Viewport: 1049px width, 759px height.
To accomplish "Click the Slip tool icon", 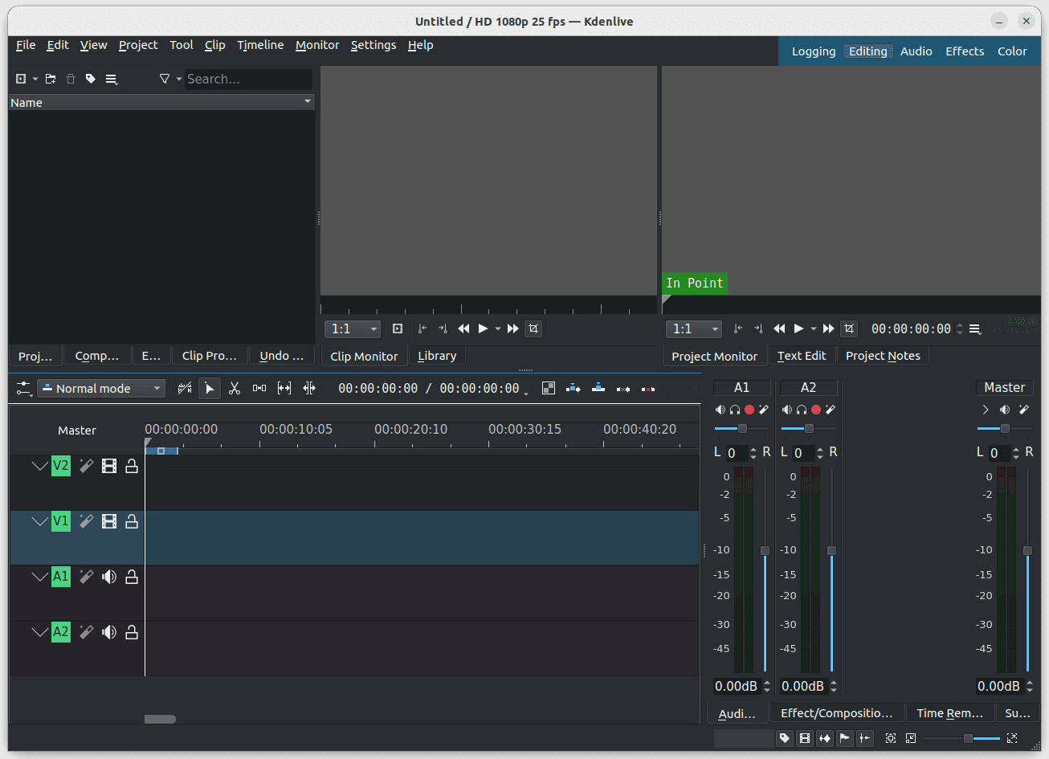I will coord(284,389).
